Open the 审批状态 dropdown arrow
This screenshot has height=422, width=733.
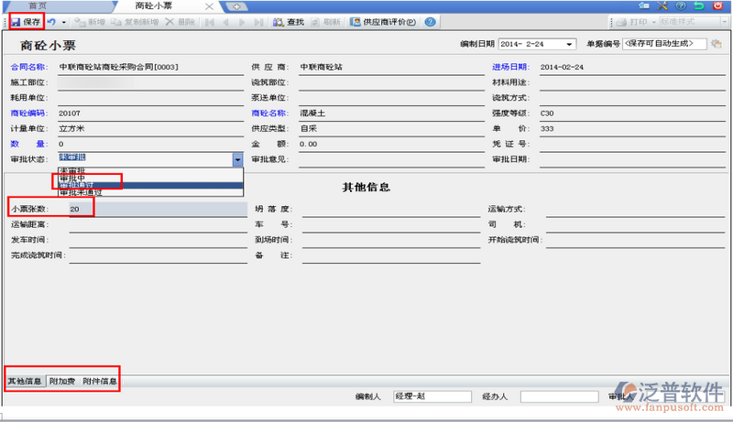pos(237,159)
